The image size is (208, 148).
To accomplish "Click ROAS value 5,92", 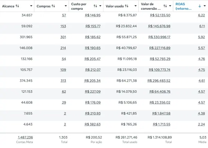I will coord(201,37).
